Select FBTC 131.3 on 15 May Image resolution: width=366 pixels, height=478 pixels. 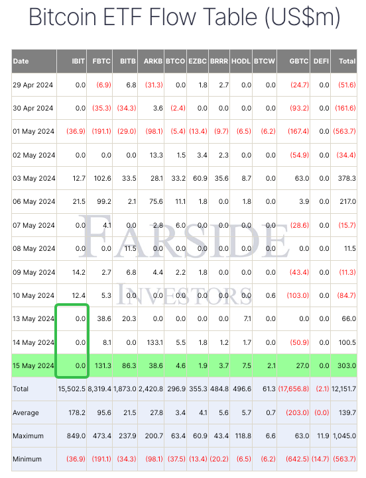[x=103, y=365]
